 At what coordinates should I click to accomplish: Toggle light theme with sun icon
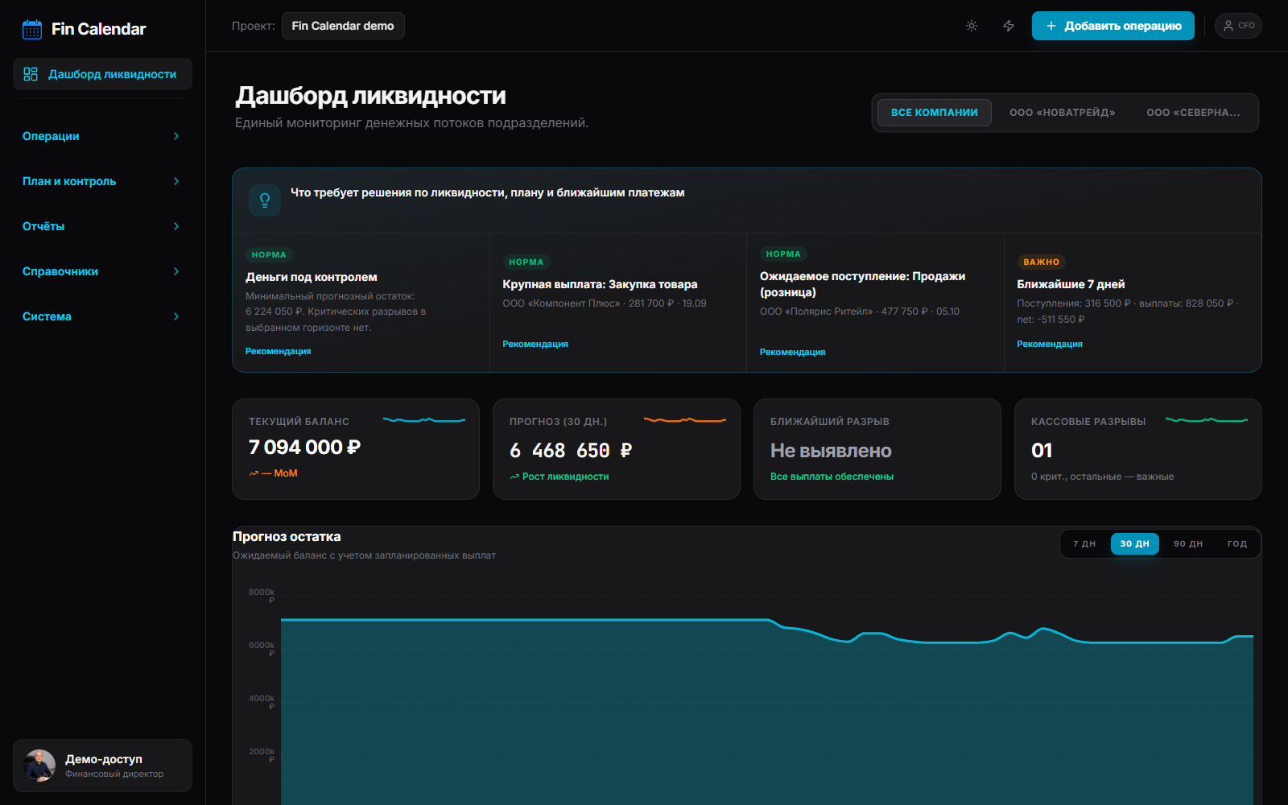coord(972,26)
